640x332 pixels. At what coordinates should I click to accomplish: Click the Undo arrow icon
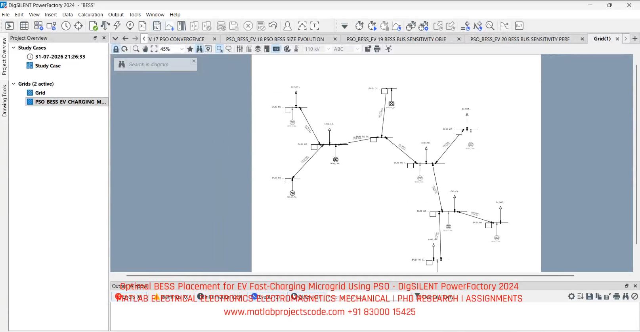pos(273,26)
